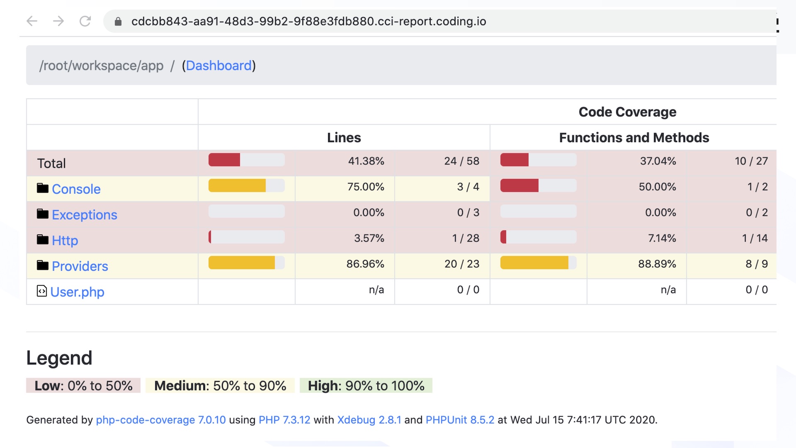Open the Console directory link

pyautogui.click(x=76, y=189)
